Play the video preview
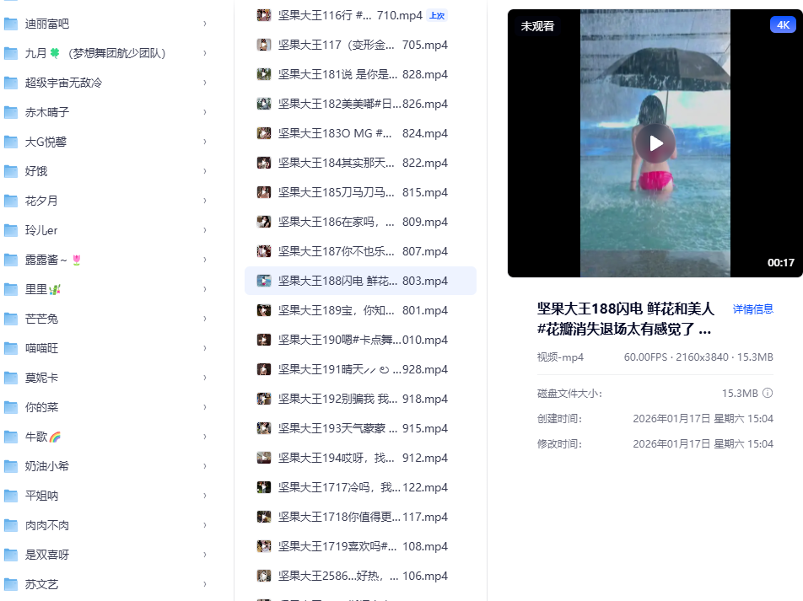Viewport: 803px width, 601px height. (655, 143)
